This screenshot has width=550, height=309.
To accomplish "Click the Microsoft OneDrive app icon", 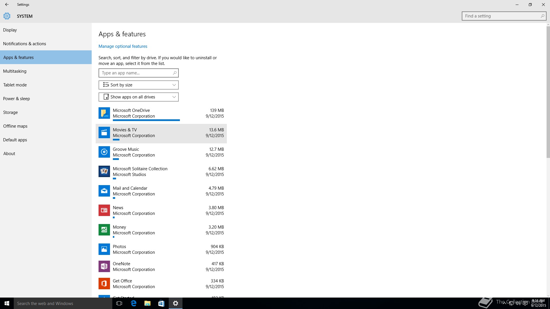I will click(x=104, y=113).
